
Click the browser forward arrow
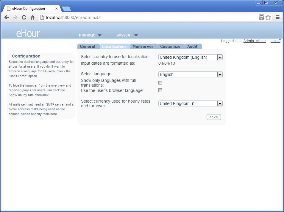(x=15, y=17)
